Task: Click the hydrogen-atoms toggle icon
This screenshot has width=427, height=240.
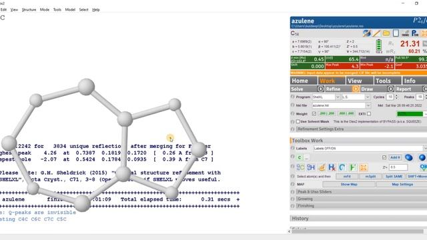Action: (311, 167)
